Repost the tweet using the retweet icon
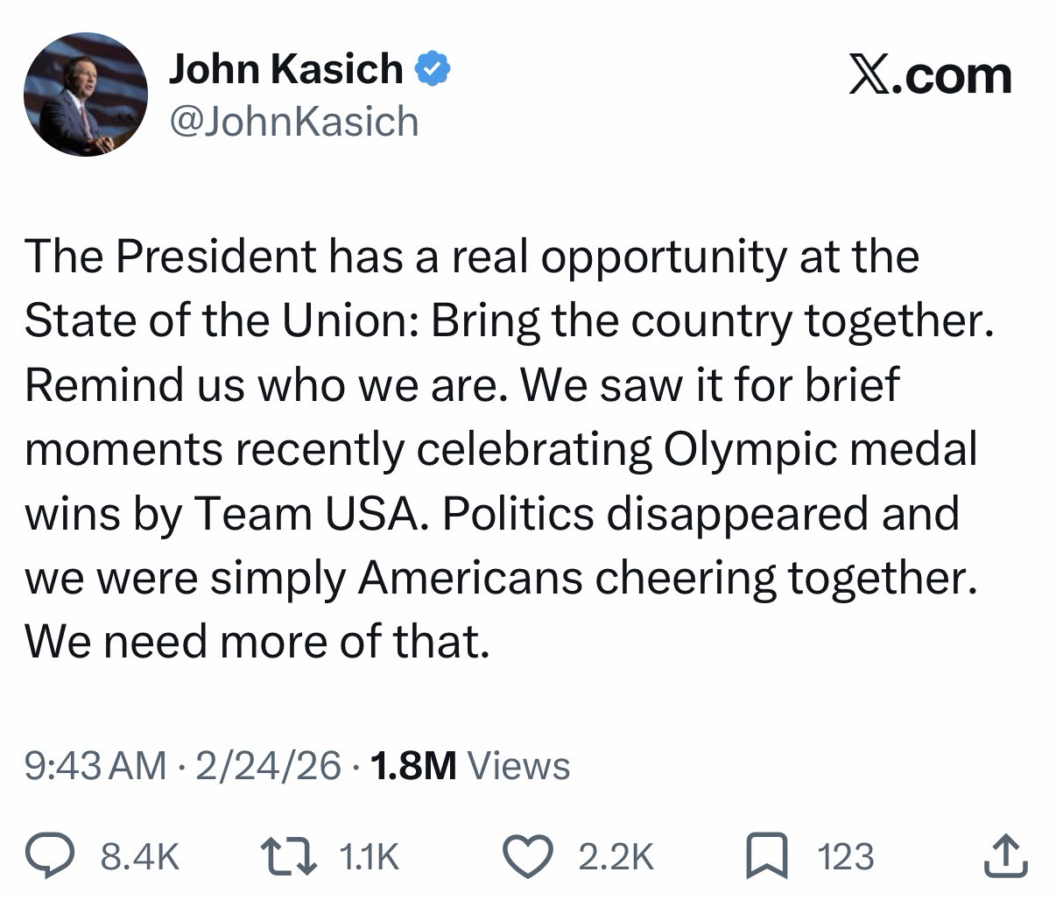This screenshot has width=1056, height=900. (x=292, y=856)
